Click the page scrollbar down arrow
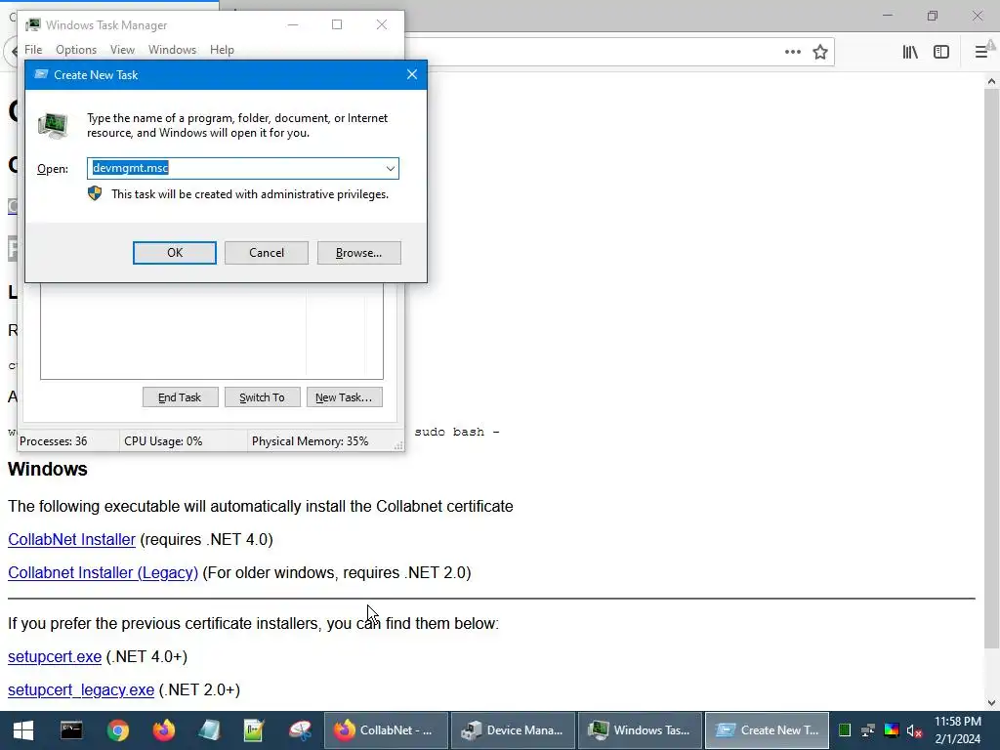The width and height of the screenshot is (1000, 750). click(x=991, y=703)
